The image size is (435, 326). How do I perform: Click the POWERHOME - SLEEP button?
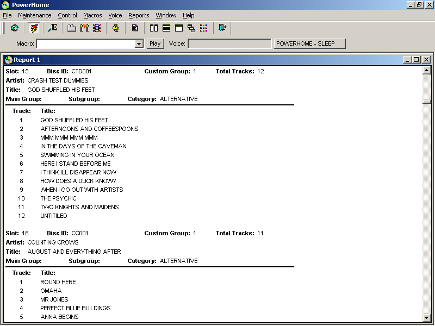[x=309, y=43]
